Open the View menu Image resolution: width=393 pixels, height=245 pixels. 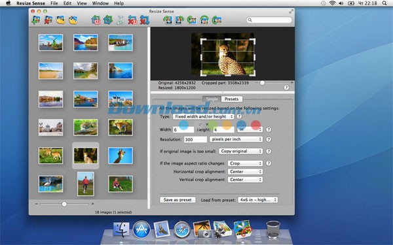click(82, 3)
